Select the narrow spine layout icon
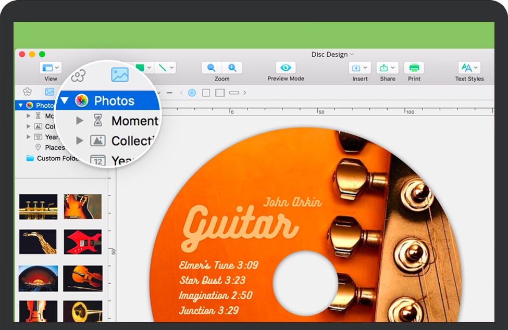 234,93
